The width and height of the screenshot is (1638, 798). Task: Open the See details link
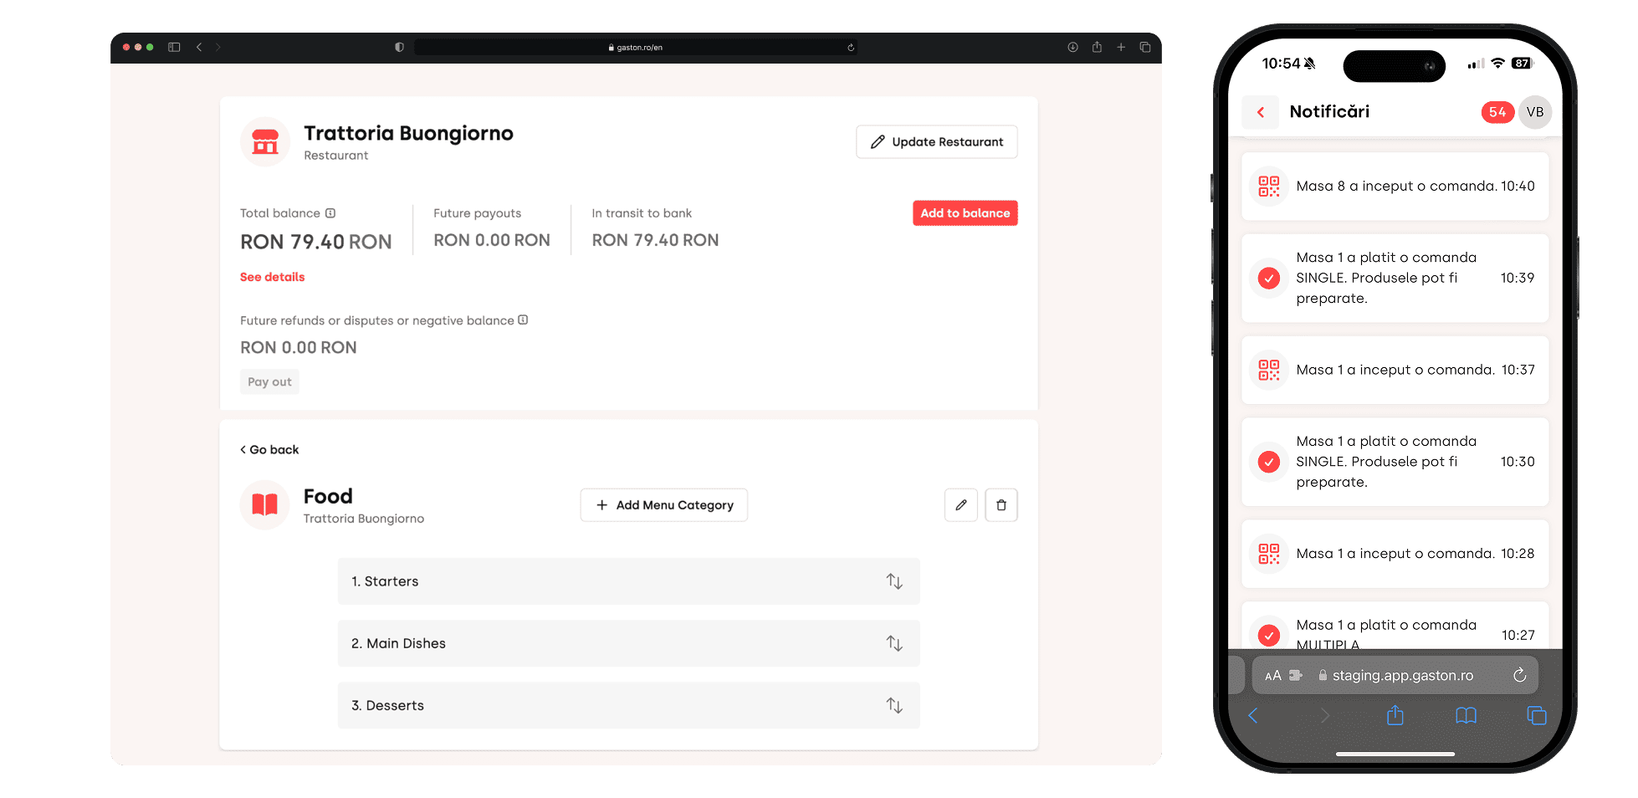(x=272, y=277)
